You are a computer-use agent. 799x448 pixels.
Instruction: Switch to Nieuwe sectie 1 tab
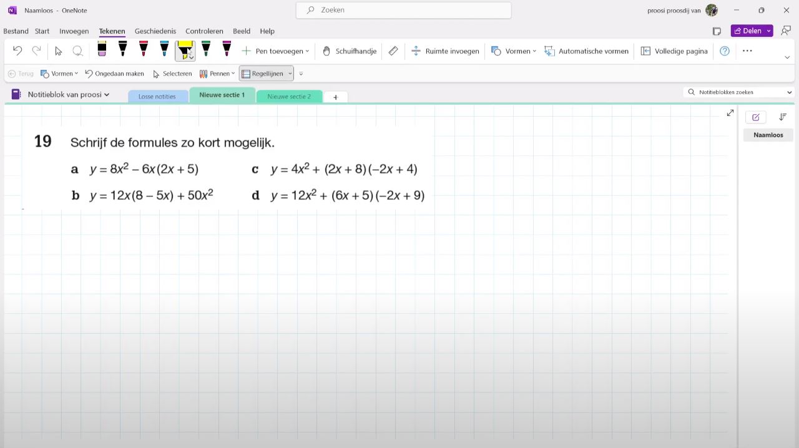tap(222, 95)
